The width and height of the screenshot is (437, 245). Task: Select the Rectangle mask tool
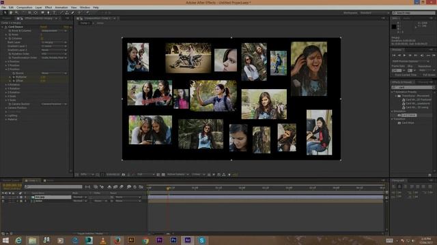coord(42,12)
